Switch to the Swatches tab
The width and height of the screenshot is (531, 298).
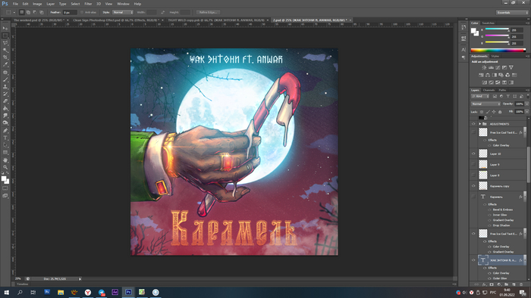(x=488, y=23)
